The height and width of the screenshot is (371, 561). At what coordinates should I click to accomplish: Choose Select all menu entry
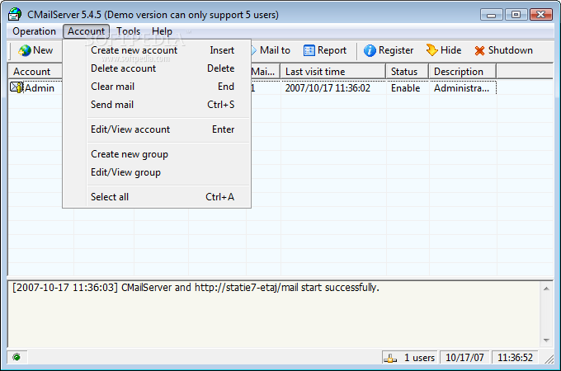click(163, 197)
